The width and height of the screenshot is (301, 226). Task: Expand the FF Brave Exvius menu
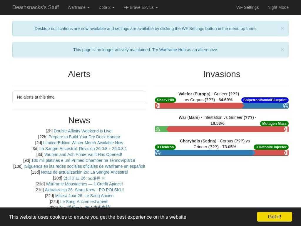pos(141,7)
